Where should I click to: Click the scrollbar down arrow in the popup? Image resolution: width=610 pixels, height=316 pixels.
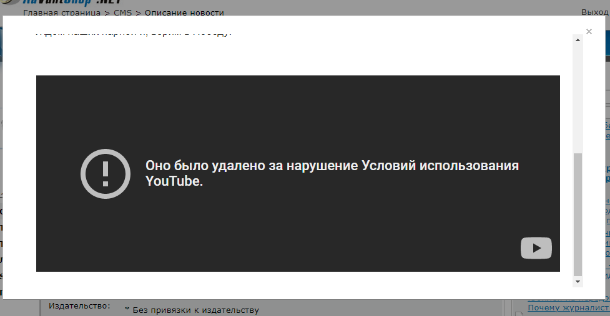578,282
